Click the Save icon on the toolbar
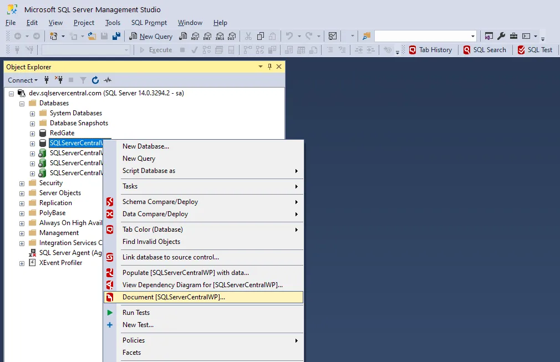 point(105,36)
